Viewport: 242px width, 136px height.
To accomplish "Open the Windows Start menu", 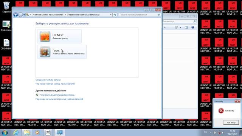I will point(5,133).
